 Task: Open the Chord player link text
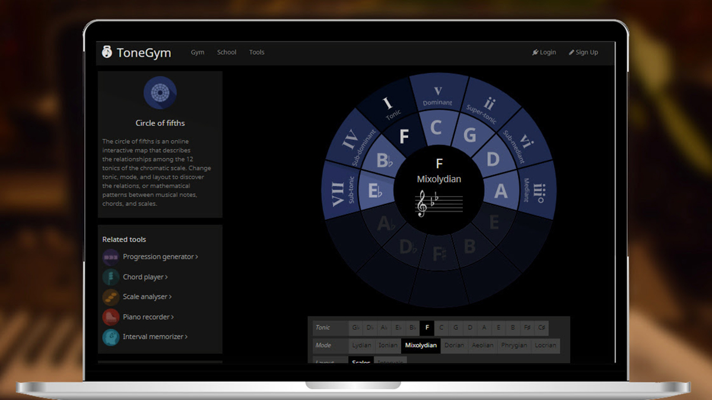[x=145, y=277]
